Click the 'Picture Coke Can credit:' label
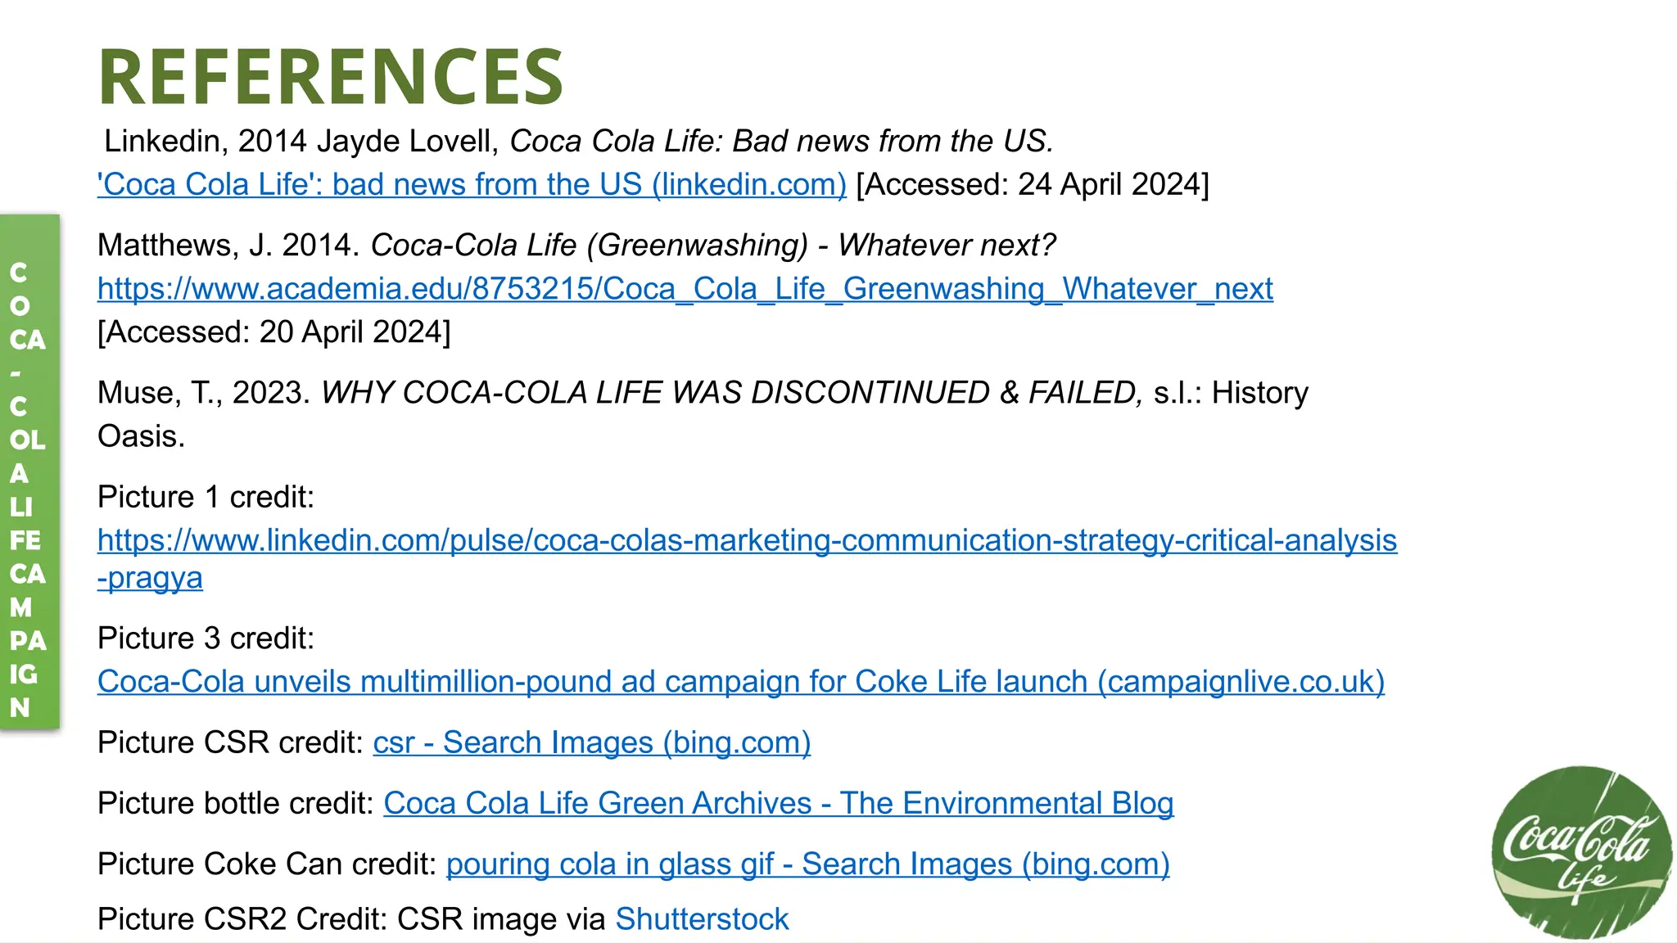1677x943 pixels. [x=266, y=864]
